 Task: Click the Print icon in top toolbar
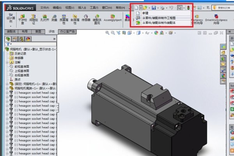click(x=162, y=8)
